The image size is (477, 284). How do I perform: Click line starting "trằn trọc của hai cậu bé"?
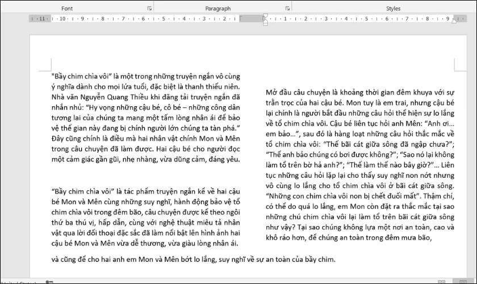coord(360,103)
